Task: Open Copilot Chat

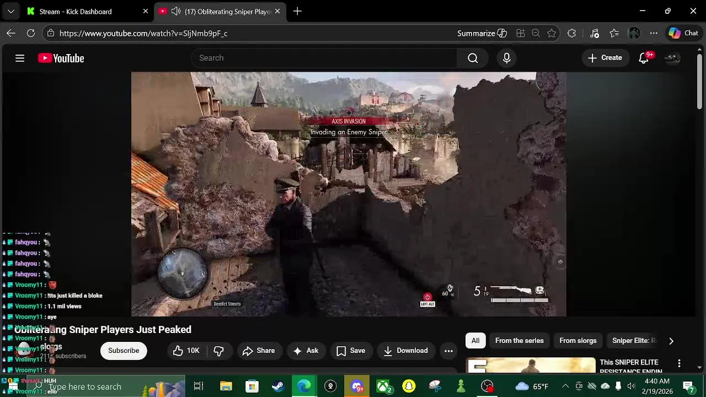Action: [684, 33]
